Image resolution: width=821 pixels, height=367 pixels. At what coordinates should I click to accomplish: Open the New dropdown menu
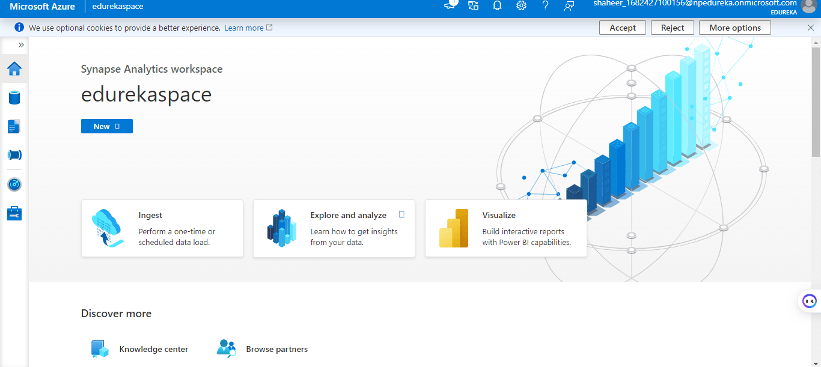coord(106,126)
